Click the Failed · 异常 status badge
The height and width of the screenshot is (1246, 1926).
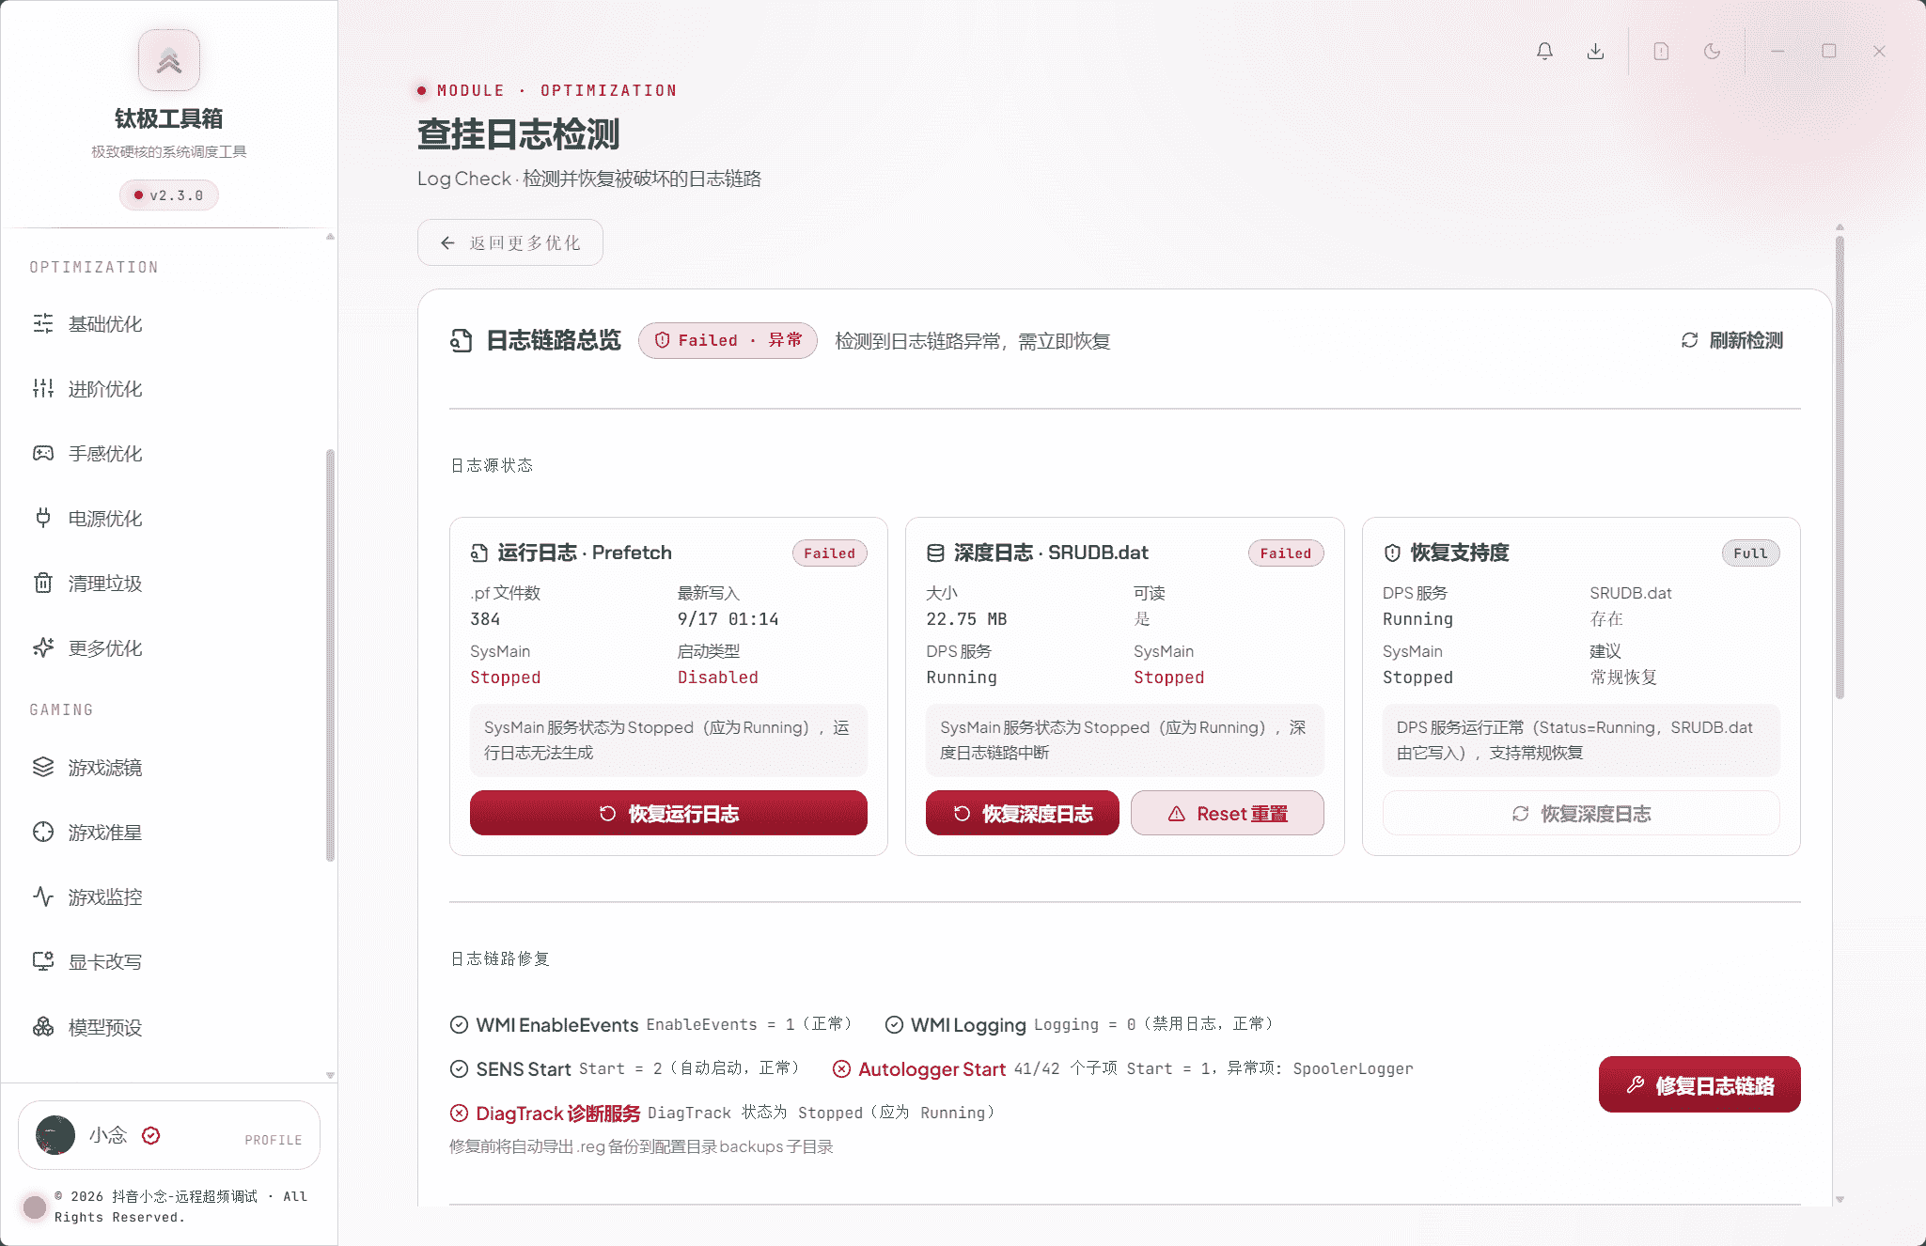pos(728,340)
